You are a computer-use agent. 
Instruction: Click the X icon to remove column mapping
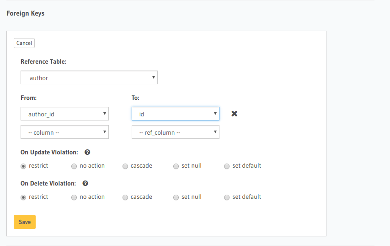pyautogui.click(x=234, y=114)
